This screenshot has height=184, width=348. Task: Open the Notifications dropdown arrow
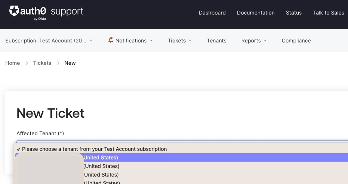point(151,41)
